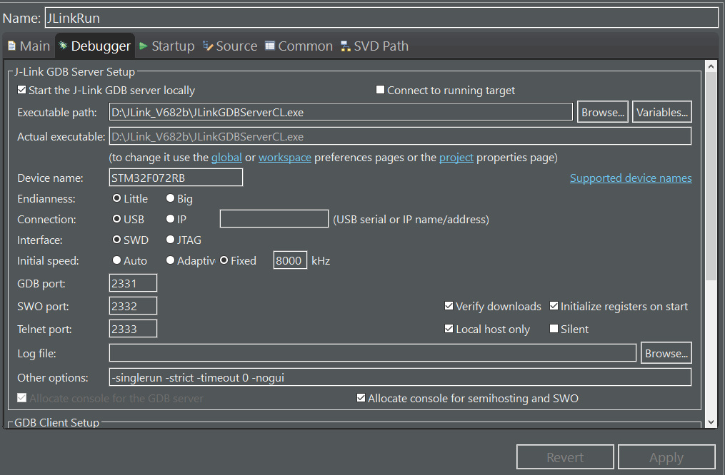Toggle Start the J-Link GDB server locally

pos(21,90)
